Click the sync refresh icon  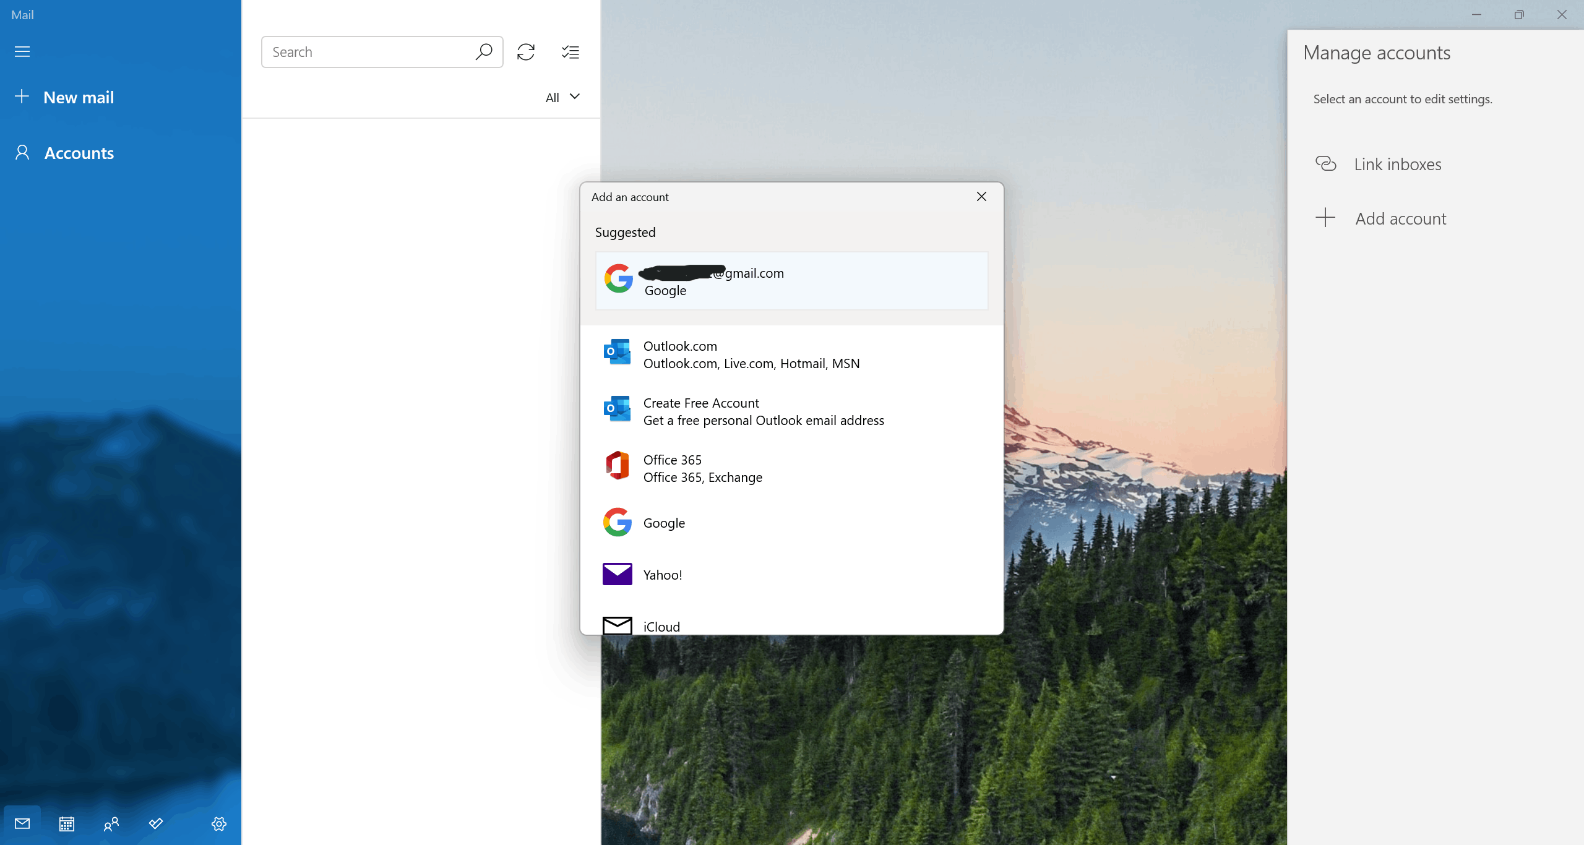pos(526,52)
